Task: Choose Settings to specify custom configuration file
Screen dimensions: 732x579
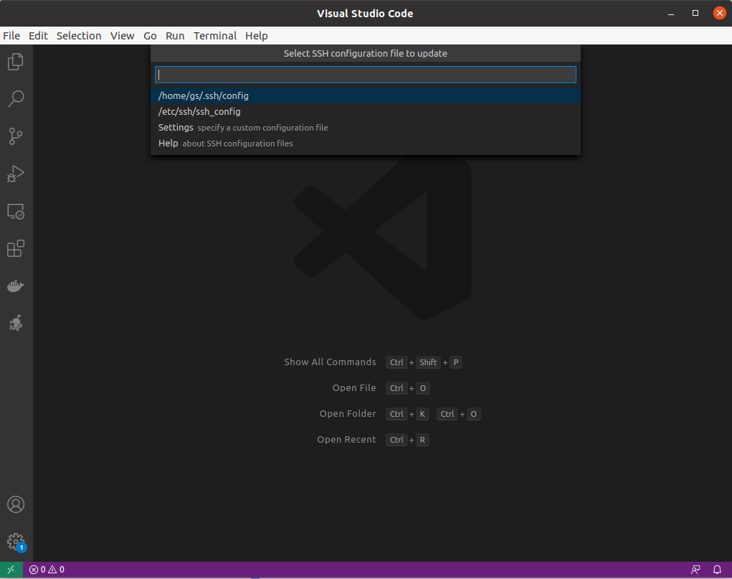Action: [366, 128]
